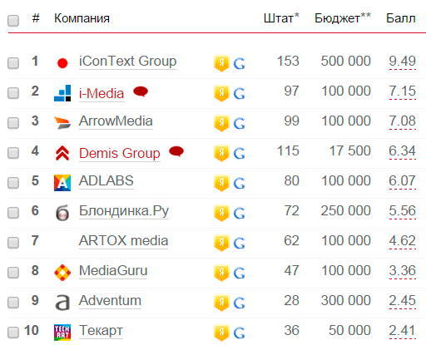The image size is (426, 345).
Task: Click the Google icon in the Adventum row
Action: [x=239, y=303]
